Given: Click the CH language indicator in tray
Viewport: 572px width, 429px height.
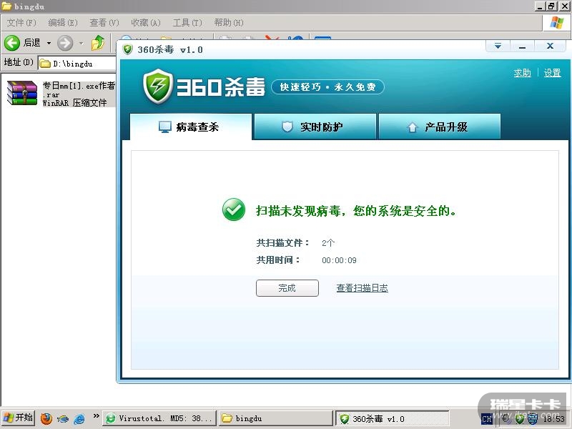Looking at the screenshot, I should point(487,419).
